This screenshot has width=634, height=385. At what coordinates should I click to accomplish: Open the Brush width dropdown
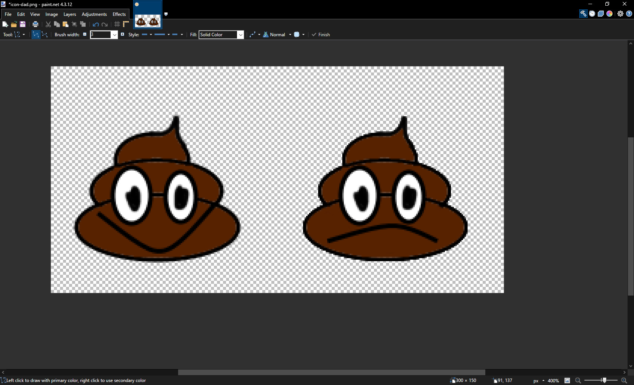(x=114, y=35)
